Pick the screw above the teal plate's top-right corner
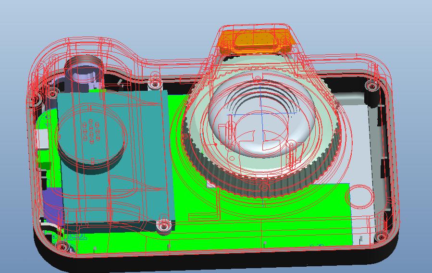The image size is (432, 273). pos(154,85)
